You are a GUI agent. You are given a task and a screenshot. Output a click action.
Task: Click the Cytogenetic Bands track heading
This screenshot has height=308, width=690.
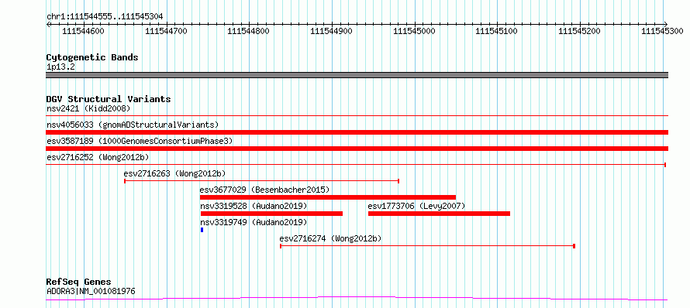coord(92,57)
